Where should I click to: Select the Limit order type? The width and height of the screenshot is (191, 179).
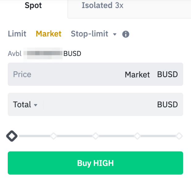coord(17,34)
